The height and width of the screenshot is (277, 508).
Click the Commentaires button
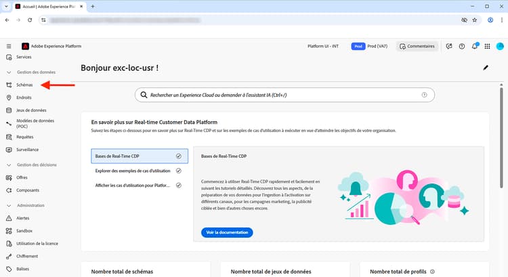coord(417,46)
